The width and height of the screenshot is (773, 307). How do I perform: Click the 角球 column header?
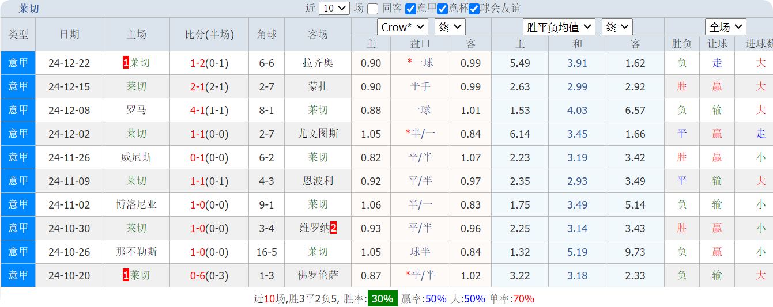(266, 35)
